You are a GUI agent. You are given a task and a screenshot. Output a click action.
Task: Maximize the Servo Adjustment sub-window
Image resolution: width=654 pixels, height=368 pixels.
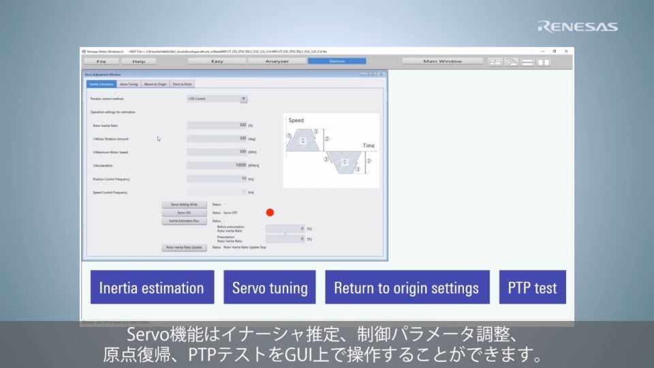click(373, 74)
